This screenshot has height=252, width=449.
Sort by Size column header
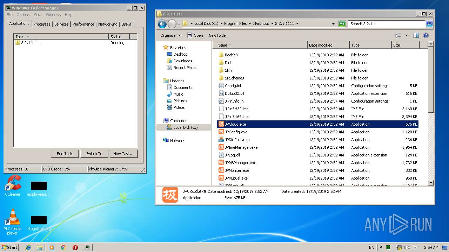click(405, 45)
